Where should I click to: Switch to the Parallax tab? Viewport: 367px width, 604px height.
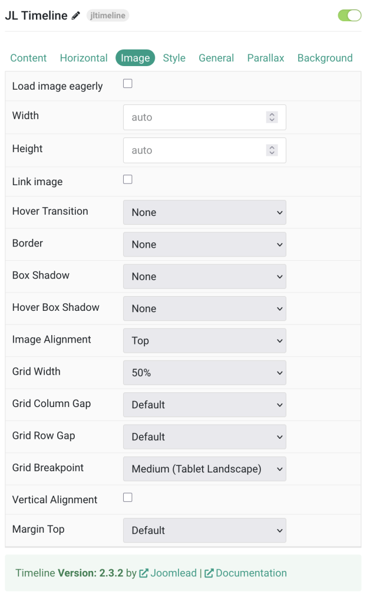[x=266, y=58]
